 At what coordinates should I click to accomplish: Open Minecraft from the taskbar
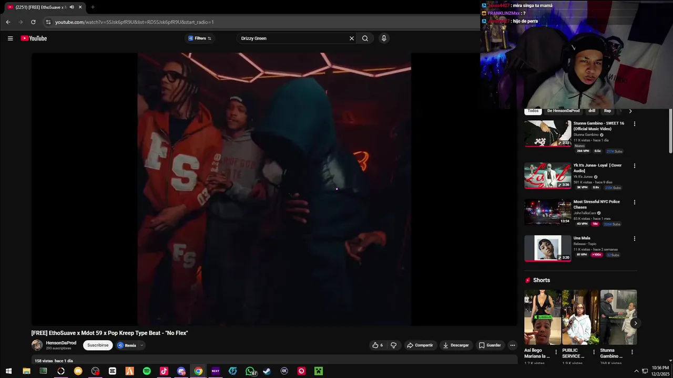[x=319, y=371]
